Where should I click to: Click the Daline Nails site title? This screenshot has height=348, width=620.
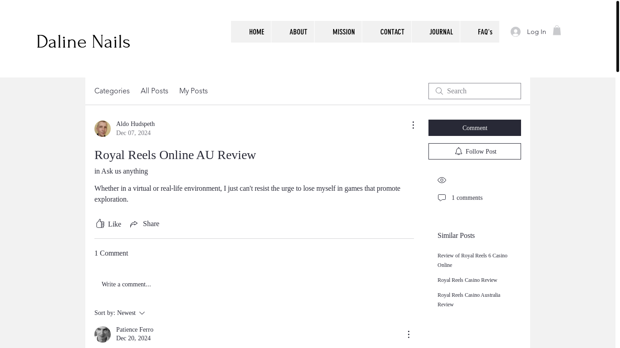(84, 42)
